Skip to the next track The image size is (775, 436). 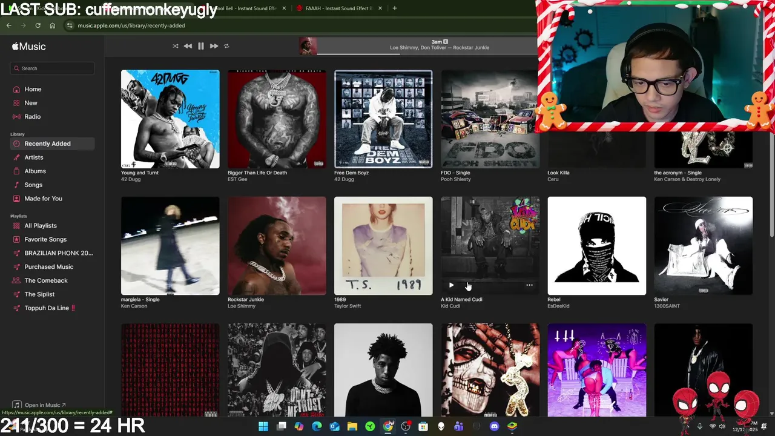[x=214, y=46]
